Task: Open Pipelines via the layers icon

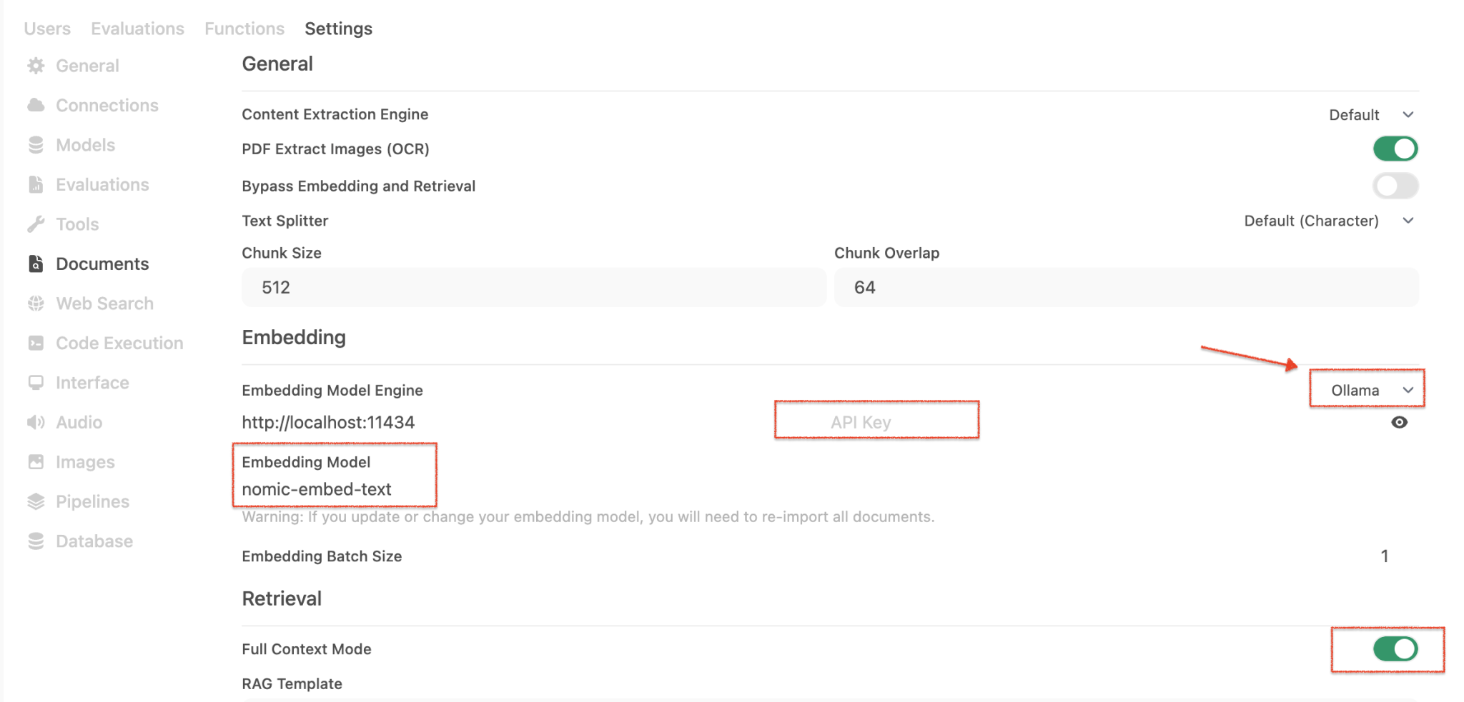Action: click(x=36, y=502)
